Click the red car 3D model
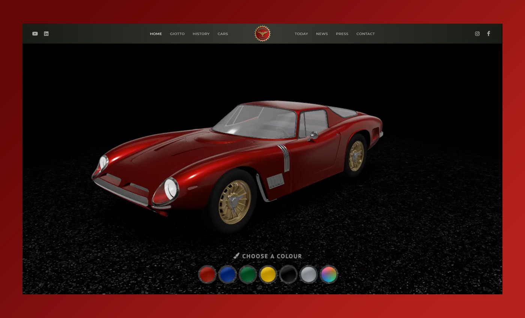 (x=240, y=158)
